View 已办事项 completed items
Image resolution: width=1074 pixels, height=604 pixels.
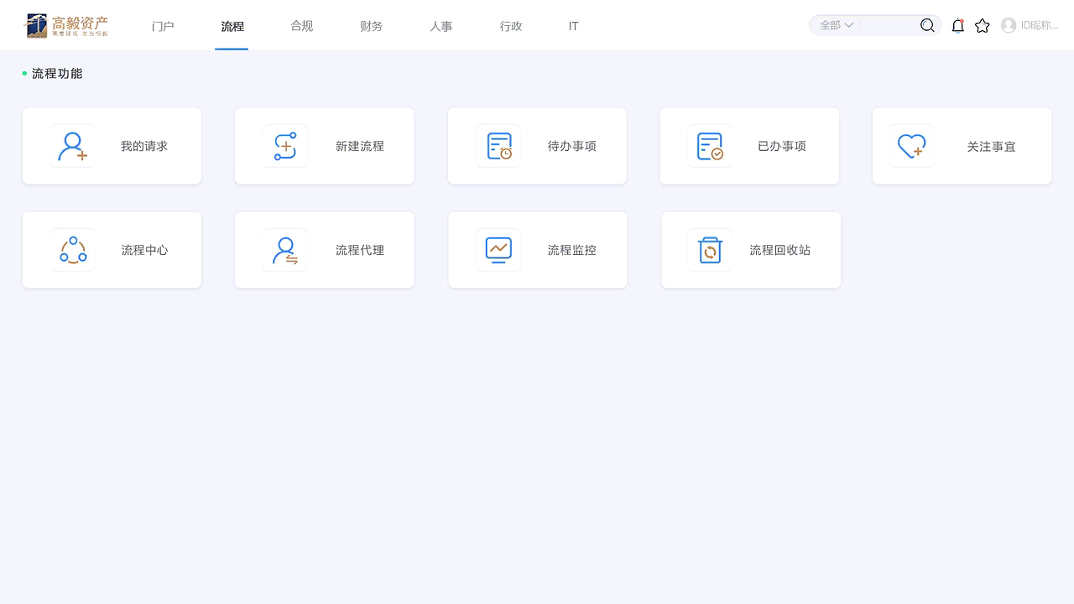(749, 145)
